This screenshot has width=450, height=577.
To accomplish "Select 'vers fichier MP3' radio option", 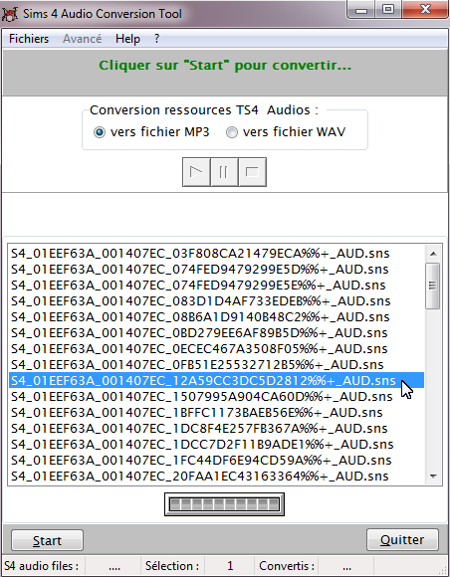I will [151, 131].
